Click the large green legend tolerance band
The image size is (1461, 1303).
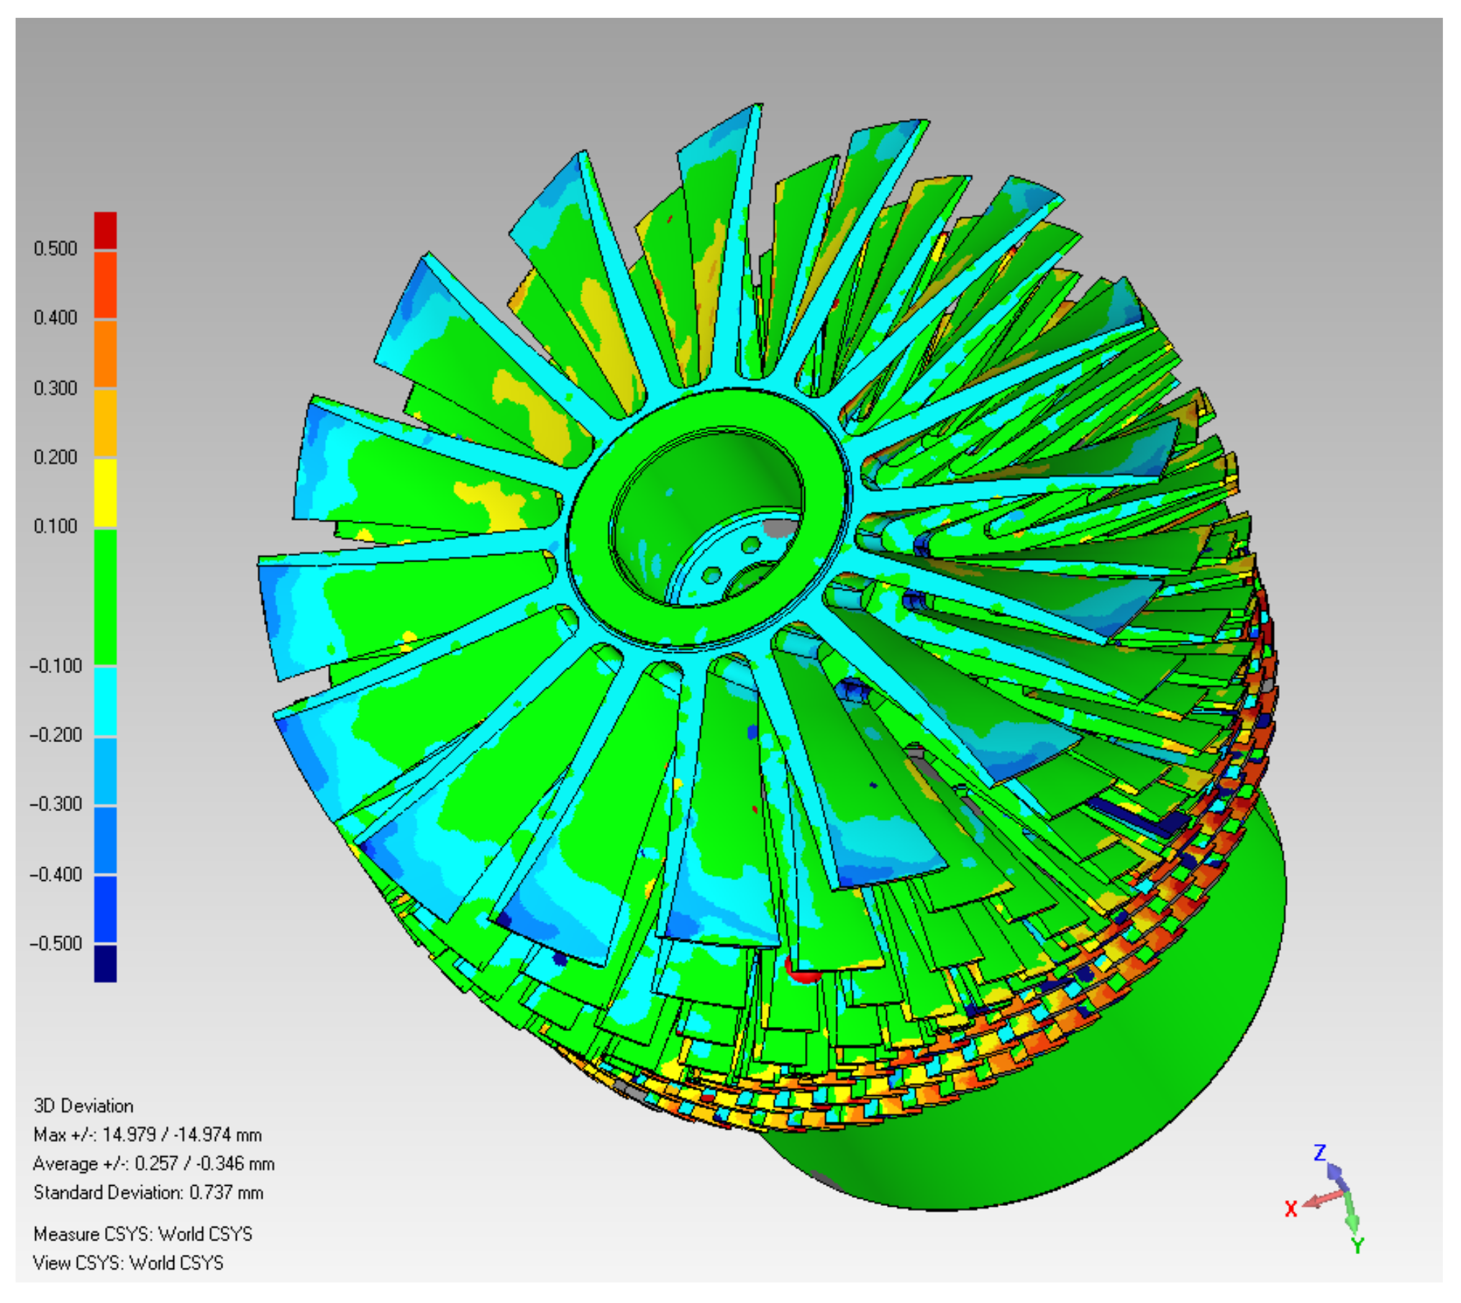pos(105,596)
